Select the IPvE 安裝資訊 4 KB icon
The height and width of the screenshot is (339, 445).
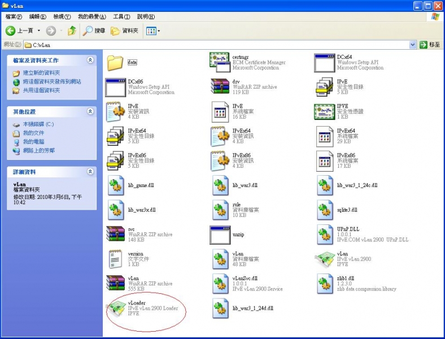pos(115,112)
